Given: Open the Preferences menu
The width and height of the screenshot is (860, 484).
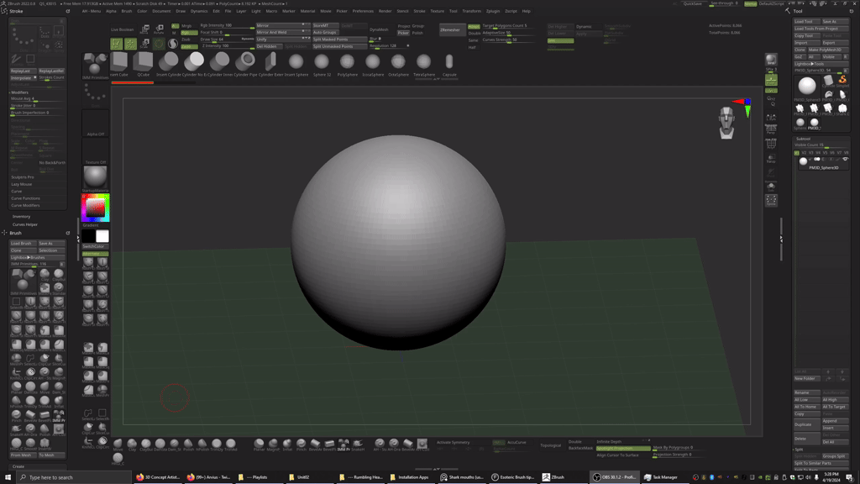Looking at the screenshot, I should click(363, 11).
